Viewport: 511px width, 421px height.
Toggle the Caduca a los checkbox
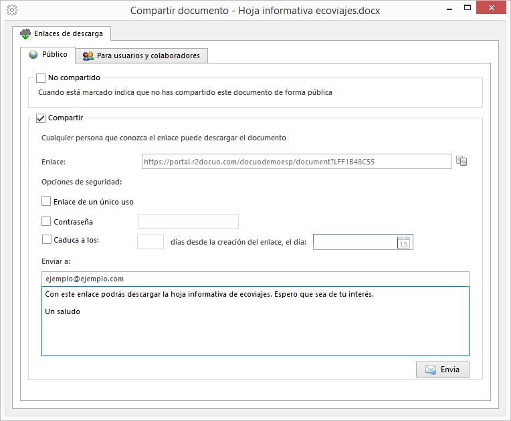point(47,239)
